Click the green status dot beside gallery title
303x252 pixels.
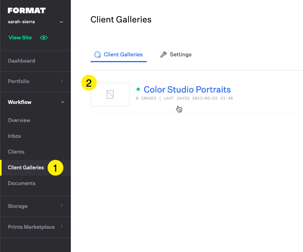(x=138, y=89)
